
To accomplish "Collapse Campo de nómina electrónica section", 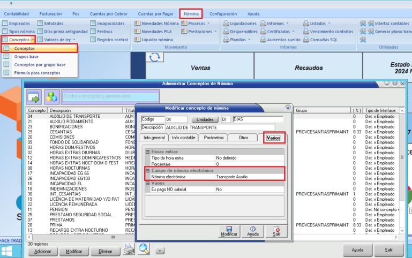I will (148, 171).
